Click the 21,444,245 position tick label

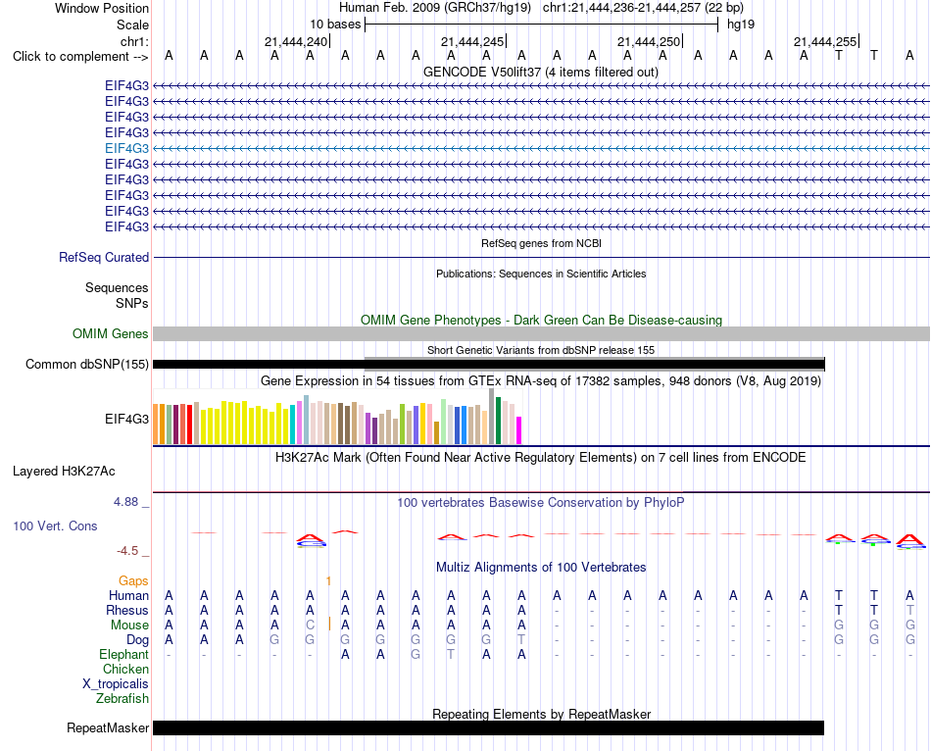[x=472, y=41]
